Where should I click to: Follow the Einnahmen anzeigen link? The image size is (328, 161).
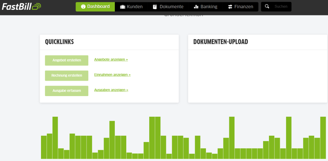(112, 75)
